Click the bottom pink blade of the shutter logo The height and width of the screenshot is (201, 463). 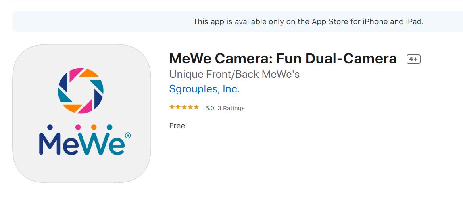[x=85, y=107]
